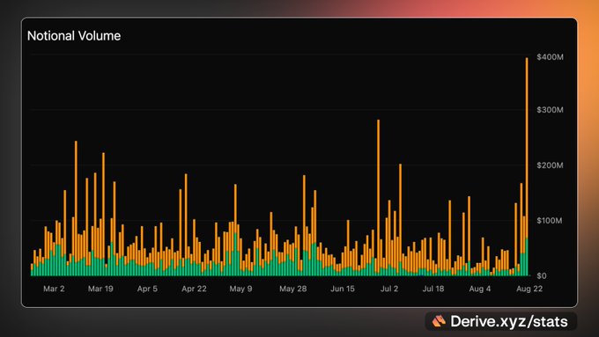This screenshot has height=337, width=599.
Task: Click the May 28 date label
Action: 293,289
